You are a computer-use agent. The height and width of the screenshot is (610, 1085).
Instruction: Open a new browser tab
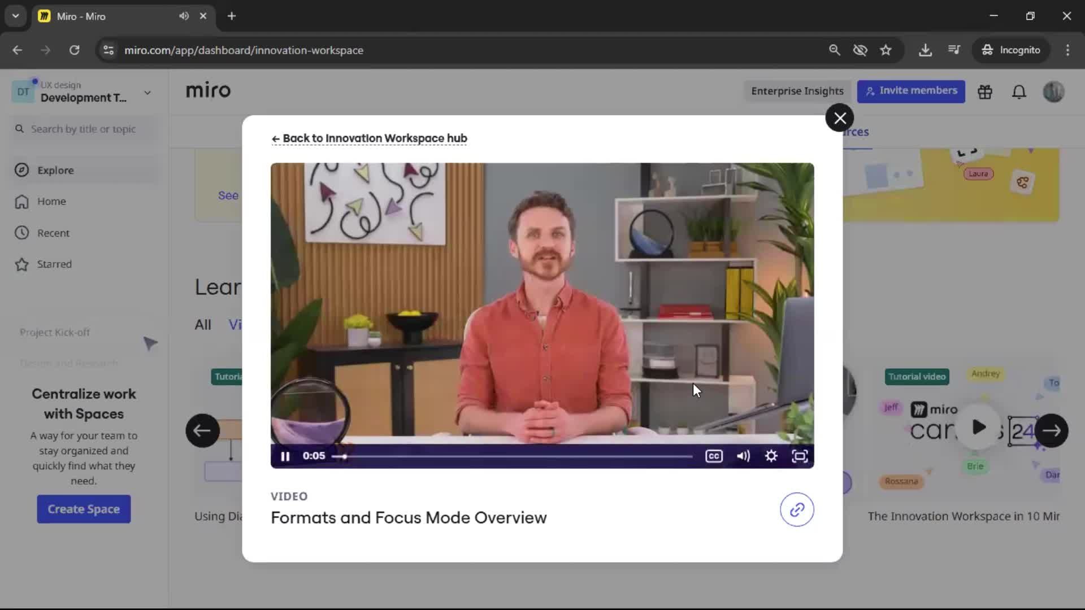[x=232, y=16]
